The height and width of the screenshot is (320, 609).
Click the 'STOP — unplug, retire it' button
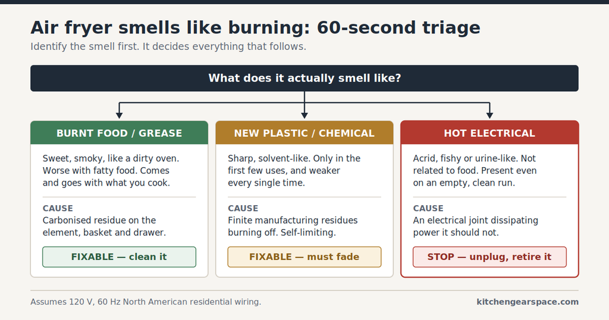coord(490,257)
